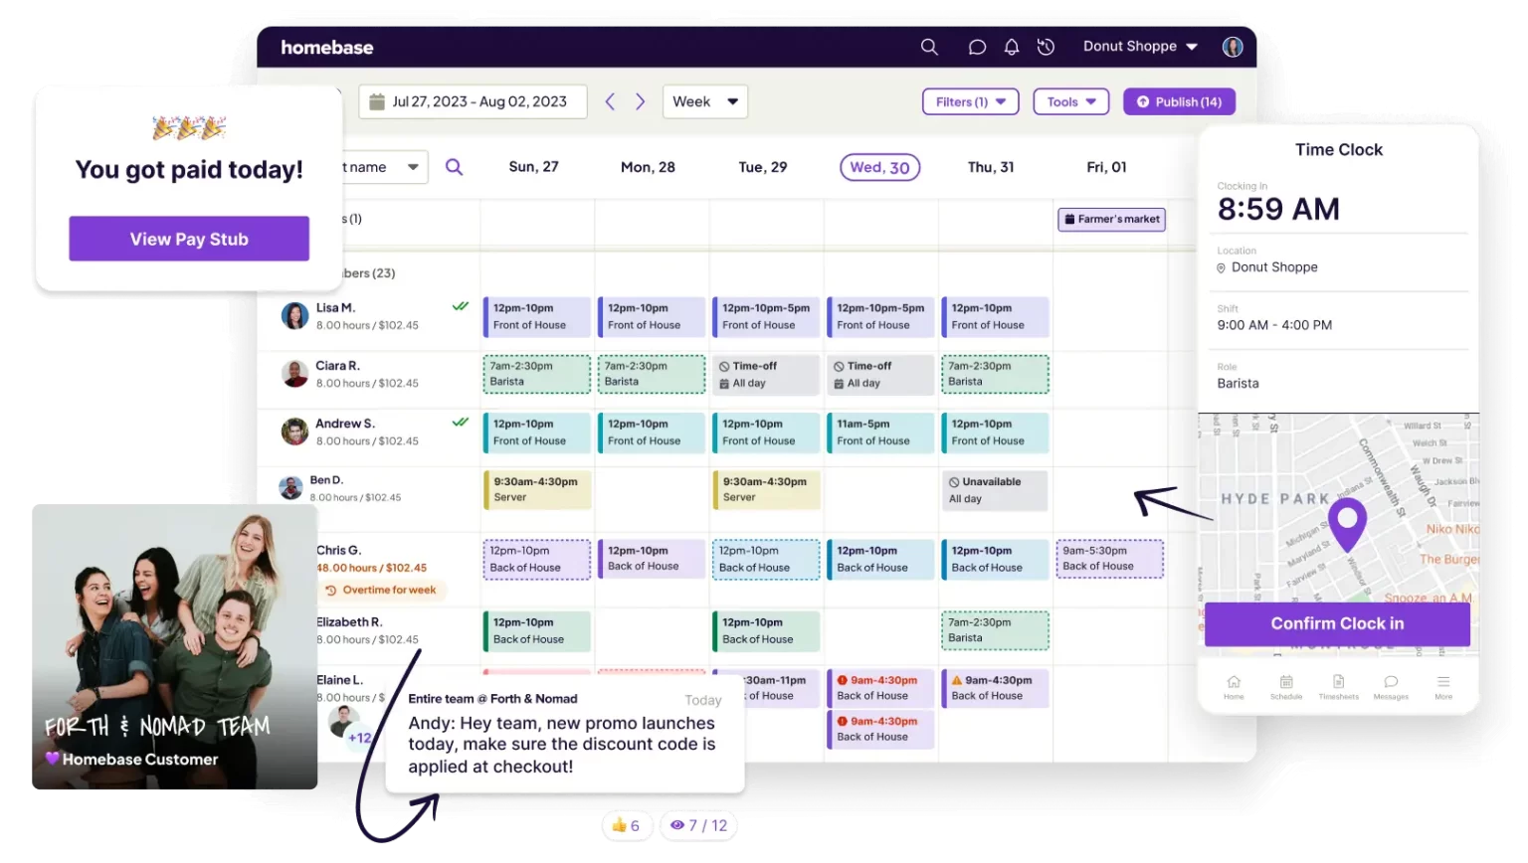Open the history clock icon
Viewport: 1528px width, 863px height.
click(x=1046, y=47)
